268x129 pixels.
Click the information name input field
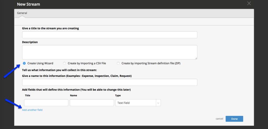(x=109, y=82)
